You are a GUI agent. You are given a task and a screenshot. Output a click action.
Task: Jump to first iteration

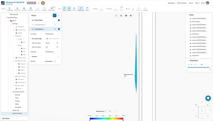pyautogui.click(x=189, y=64)
